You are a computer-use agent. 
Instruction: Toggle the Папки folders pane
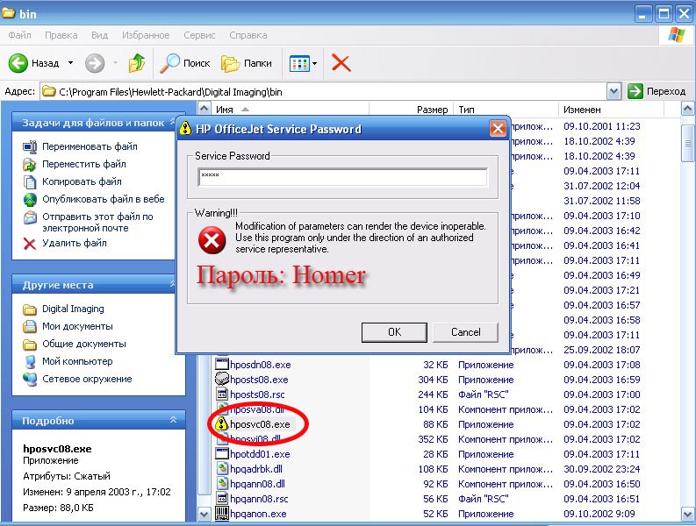click(x=247, y=63)
